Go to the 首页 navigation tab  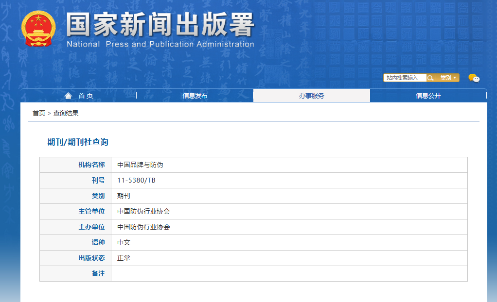(x=86, y=96)
